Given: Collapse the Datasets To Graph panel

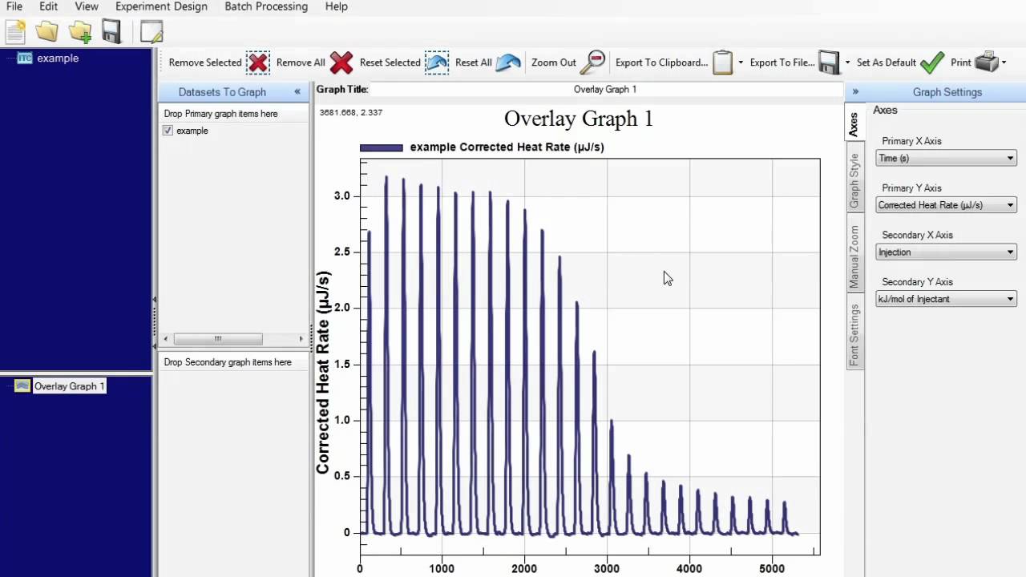Looking at the screenshot, I should 297,91.
